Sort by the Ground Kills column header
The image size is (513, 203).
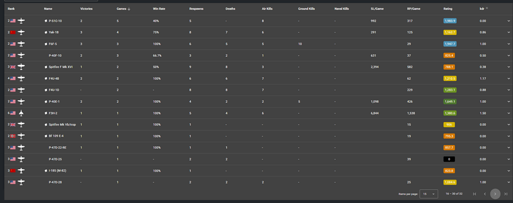307,9
